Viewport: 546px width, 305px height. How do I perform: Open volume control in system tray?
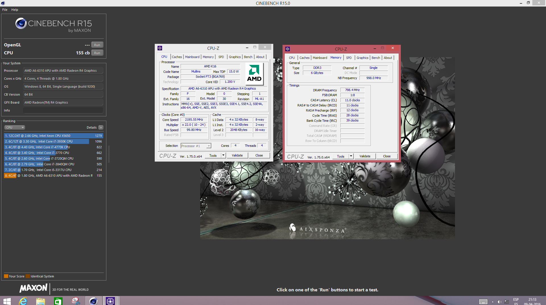(499, 302)
